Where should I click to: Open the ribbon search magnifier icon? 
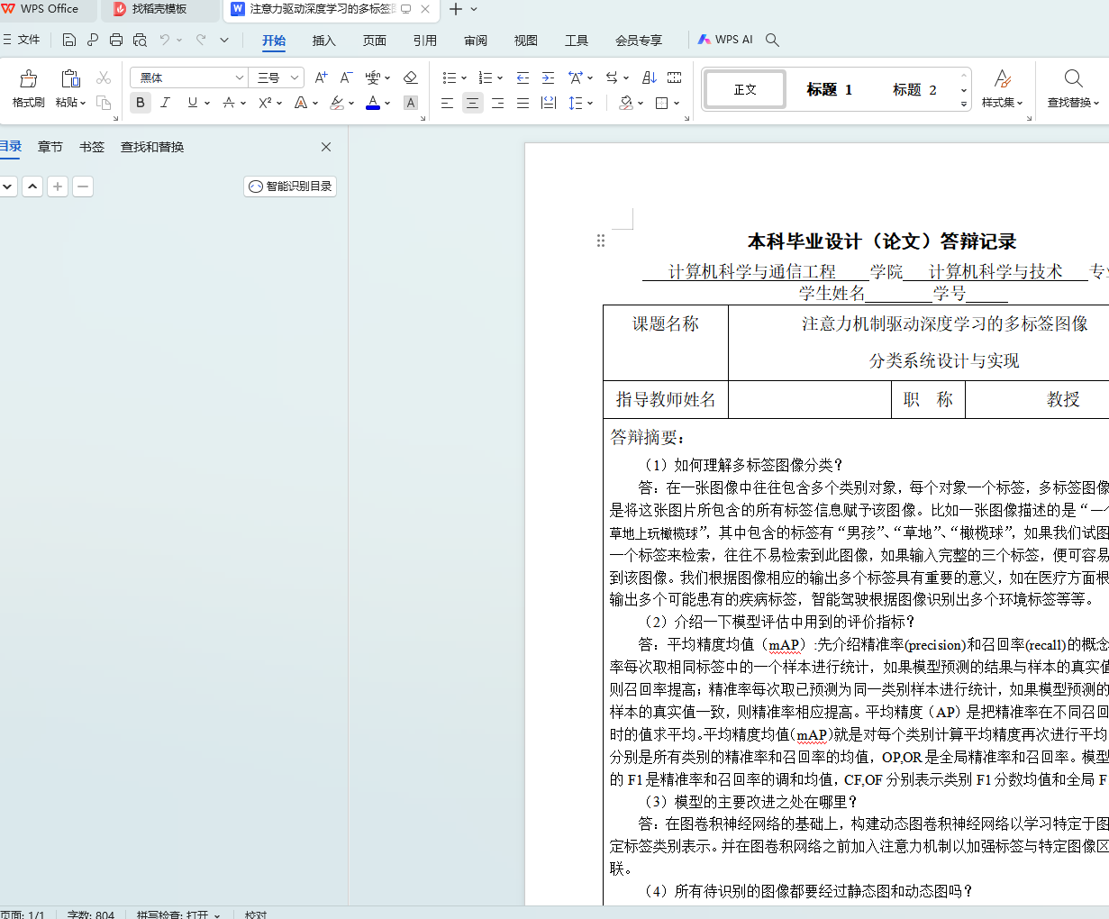772,40
